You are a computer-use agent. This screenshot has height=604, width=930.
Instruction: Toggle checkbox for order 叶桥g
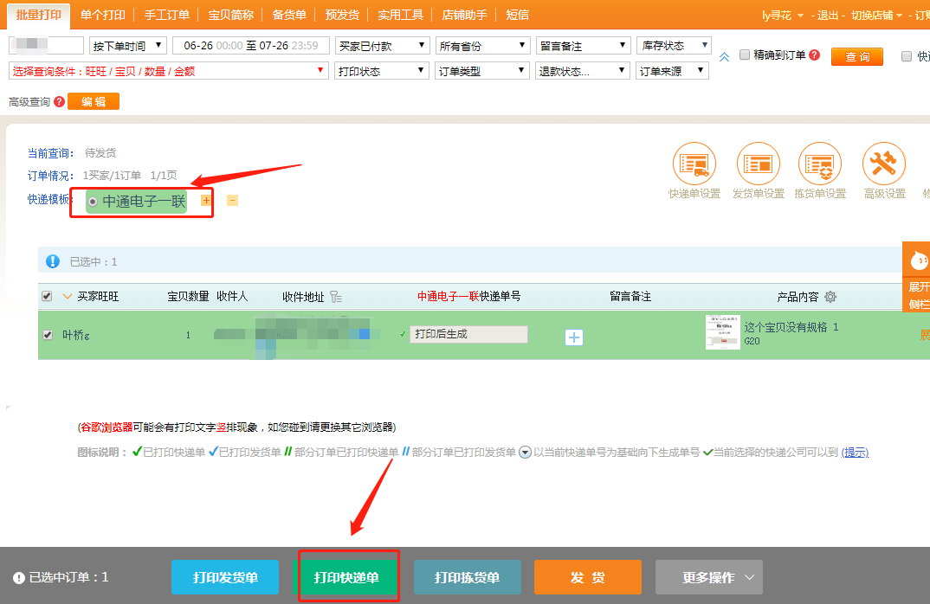[x=48, y=335]
